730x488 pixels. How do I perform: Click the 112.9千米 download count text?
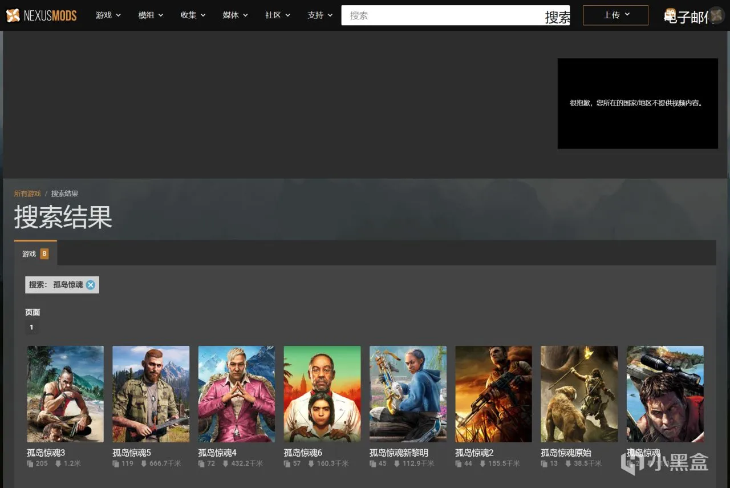(419, 463)
